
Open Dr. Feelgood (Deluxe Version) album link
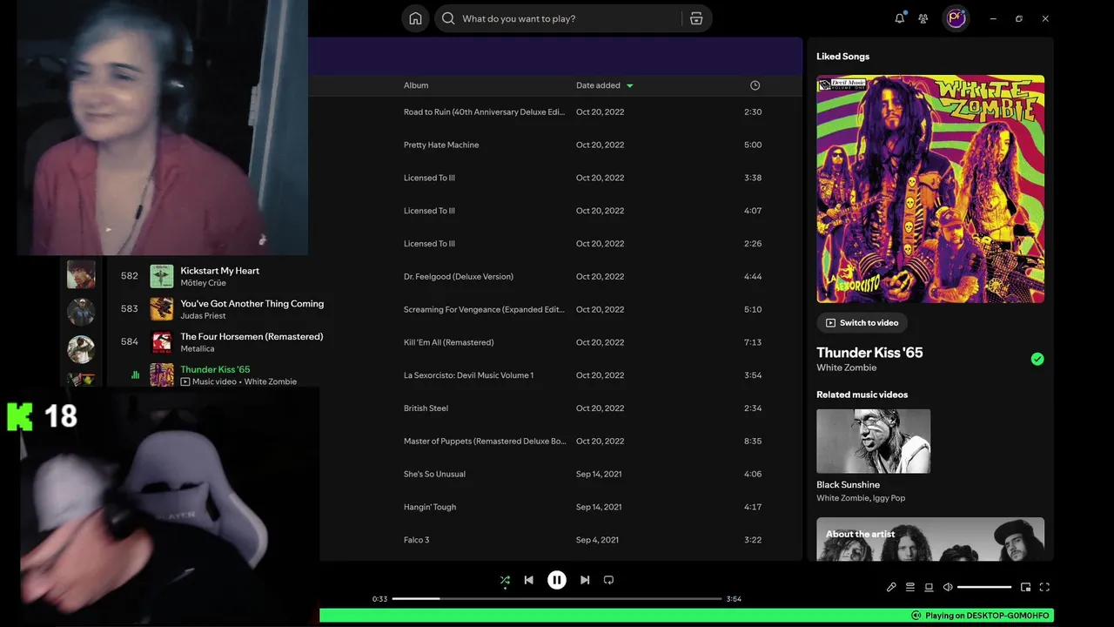(x=459, y=276)
